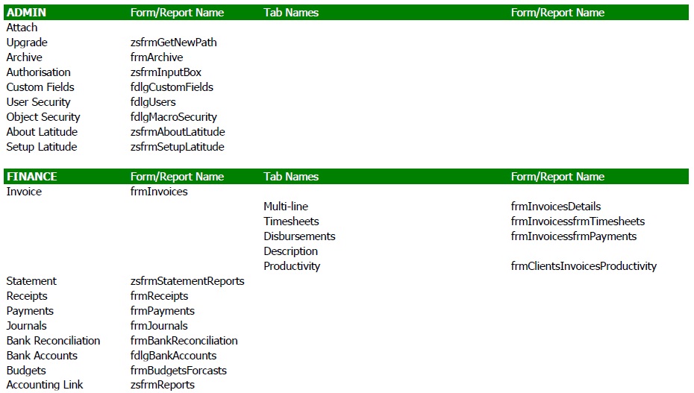The height and width of the screenshot is (393, 694).
Task: Select the fdlgCustomFields form name
Action: pyautogui.click(x=172, y=87)
